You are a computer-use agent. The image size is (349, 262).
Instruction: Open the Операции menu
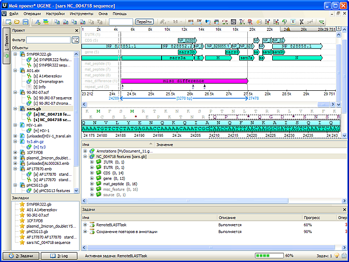pyautogui.click(x=32, y=12)
